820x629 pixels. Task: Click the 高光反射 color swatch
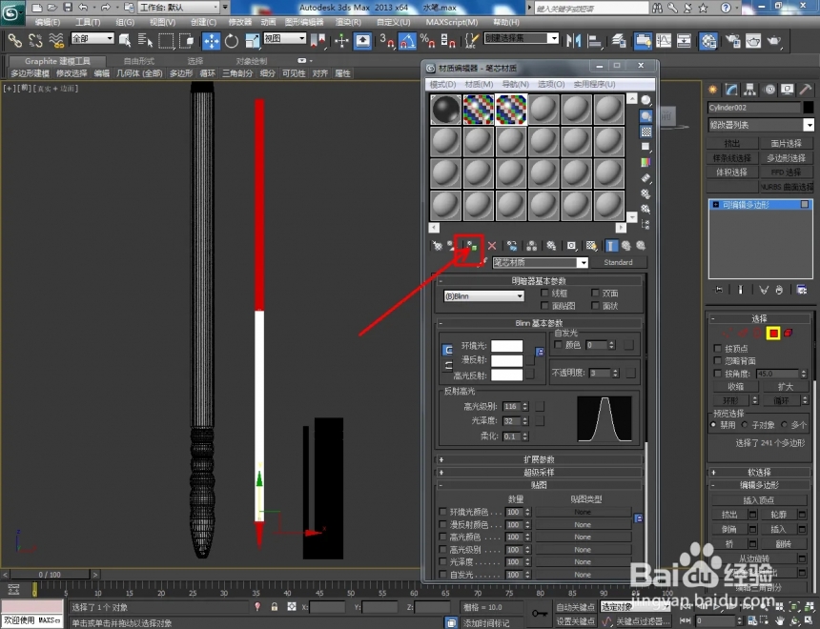tap(506, 375)
